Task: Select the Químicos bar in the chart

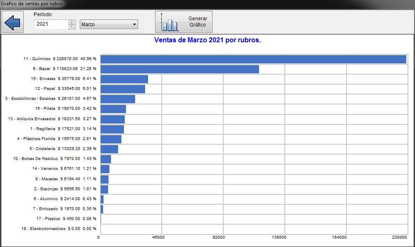Action: 253,59
